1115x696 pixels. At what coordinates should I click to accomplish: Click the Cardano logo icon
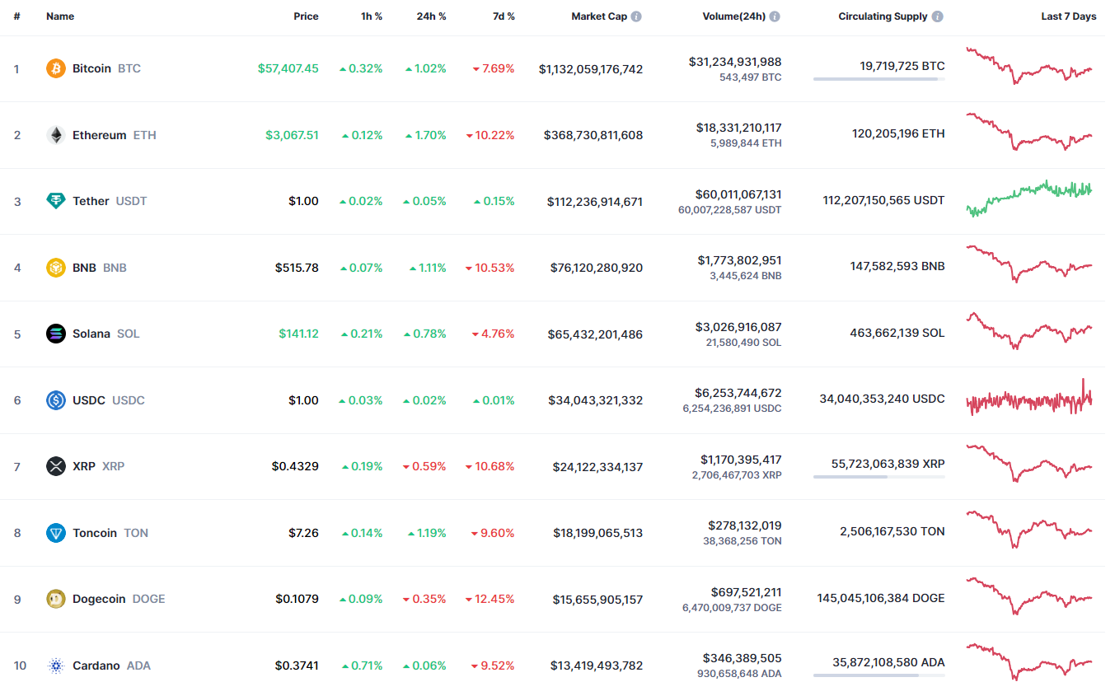56,666
